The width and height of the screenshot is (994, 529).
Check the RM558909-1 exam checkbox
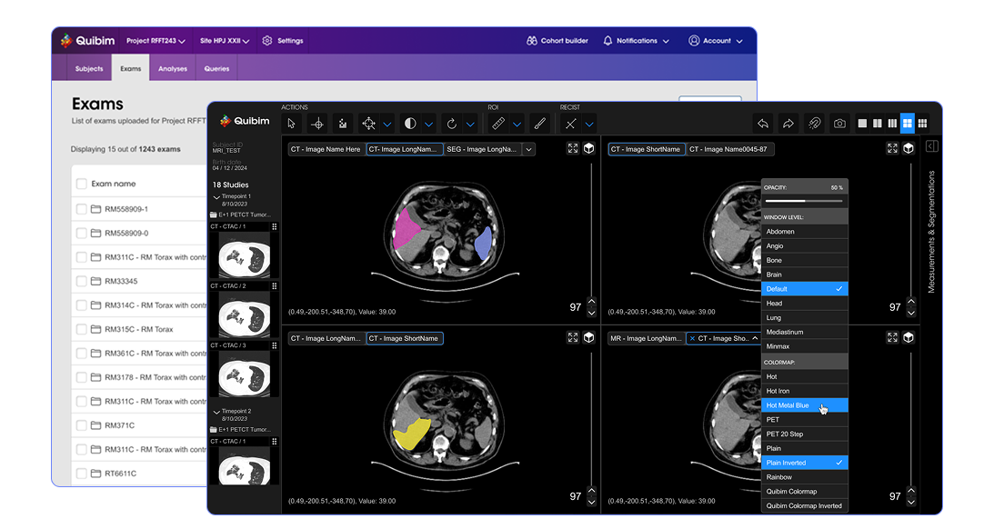[x=82, y=209]
